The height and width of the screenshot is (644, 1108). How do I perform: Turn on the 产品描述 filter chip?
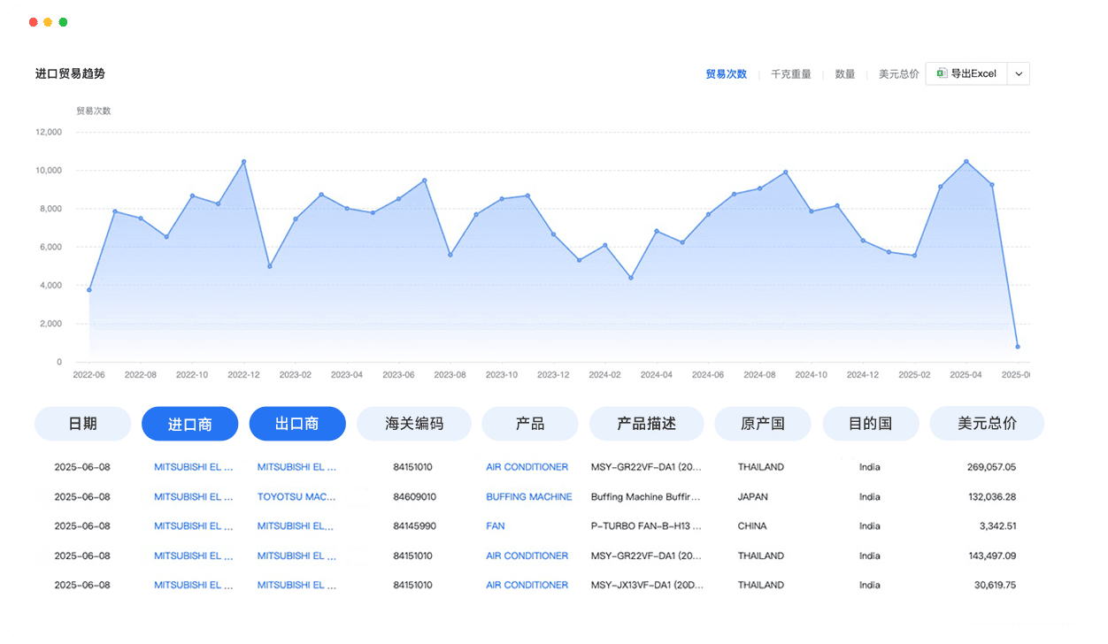point(648,424)
